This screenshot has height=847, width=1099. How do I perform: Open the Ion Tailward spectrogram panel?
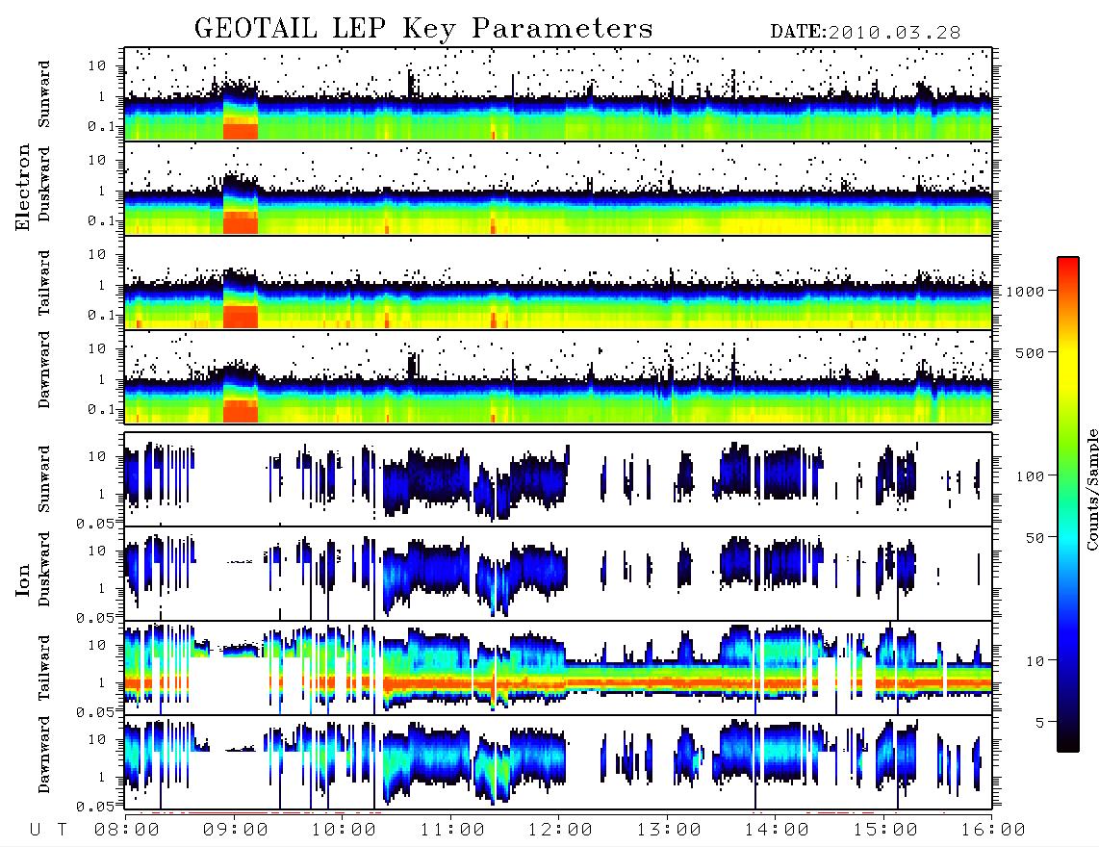(x=558, y=668)
